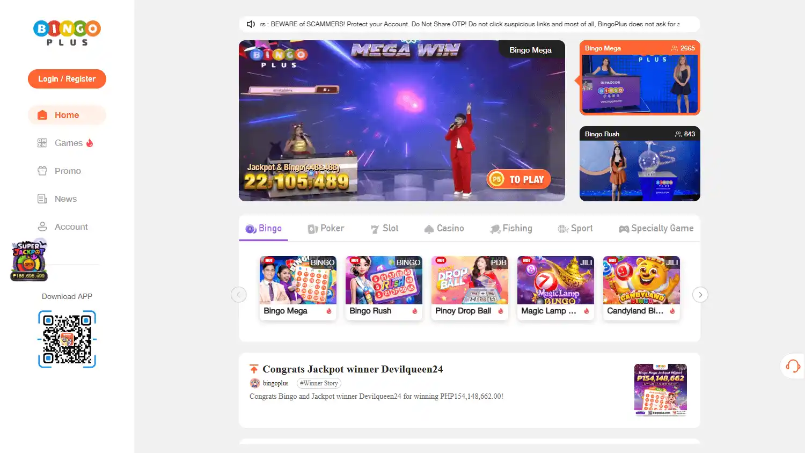
Task: Select the Fishing category tab
Action: (x=511, y=229)
